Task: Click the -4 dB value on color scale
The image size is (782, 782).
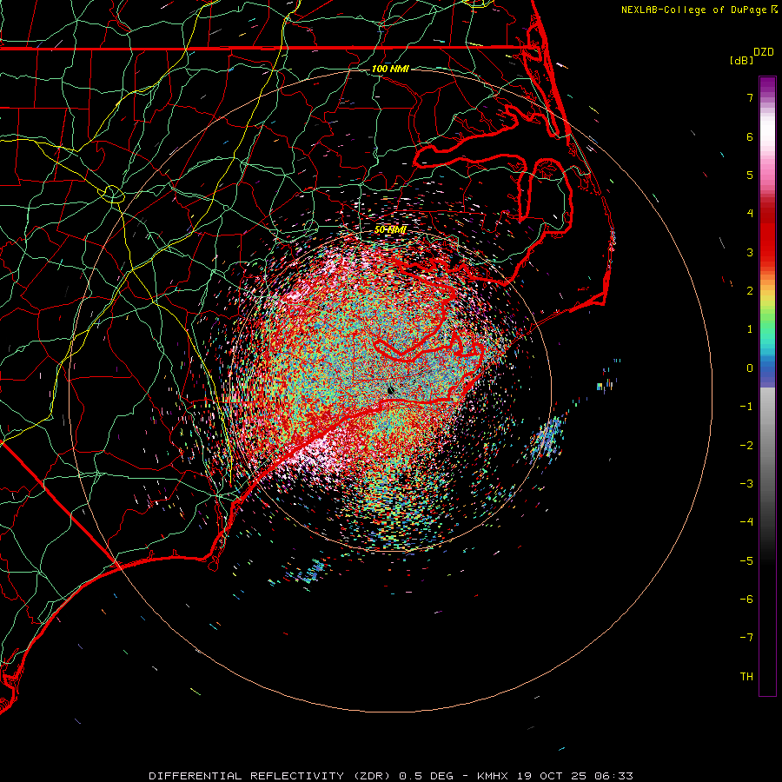Action: pyautogui.click(x=746, y=522)
